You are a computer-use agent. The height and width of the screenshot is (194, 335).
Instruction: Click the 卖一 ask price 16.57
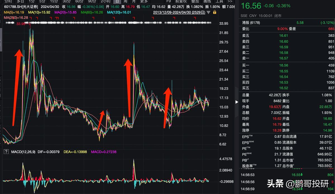coord(284,58)
